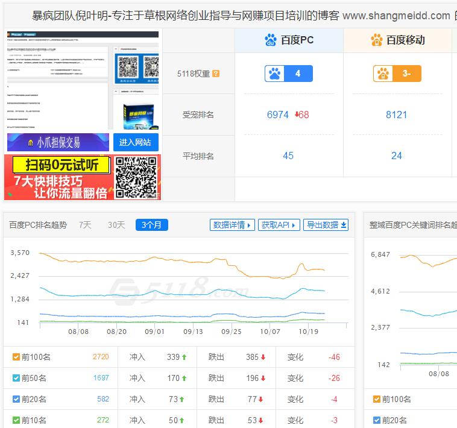Click the 进入网站 button
457x428 pixels.
click(136, 142)
